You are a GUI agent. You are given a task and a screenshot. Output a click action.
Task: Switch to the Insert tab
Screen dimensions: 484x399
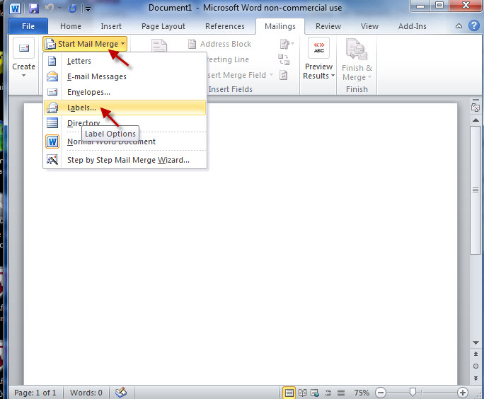point(111,26)
